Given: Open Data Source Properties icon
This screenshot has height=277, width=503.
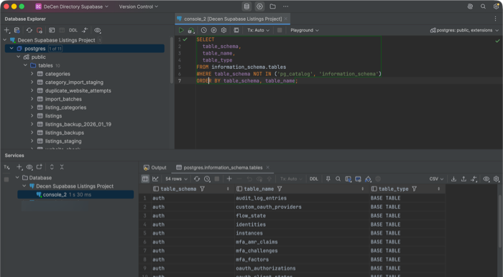Looking at the screenshot, I should tap(17, 30).
